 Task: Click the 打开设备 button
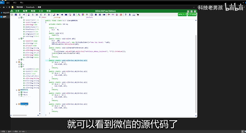click(192, 14)
